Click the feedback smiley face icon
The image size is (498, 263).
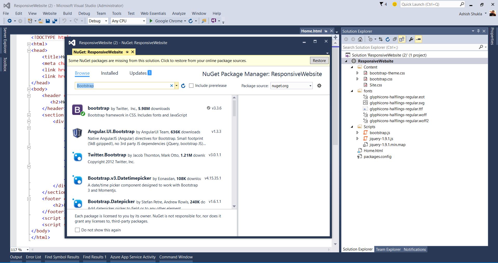395,4
